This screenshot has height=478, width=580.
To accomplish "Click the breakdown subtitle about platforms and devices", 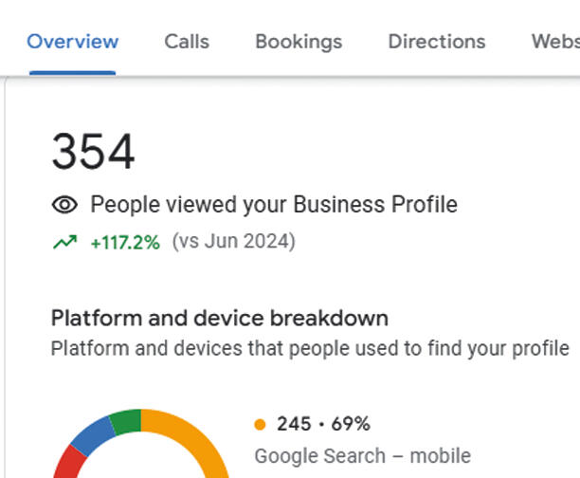I will coord(310,349).
